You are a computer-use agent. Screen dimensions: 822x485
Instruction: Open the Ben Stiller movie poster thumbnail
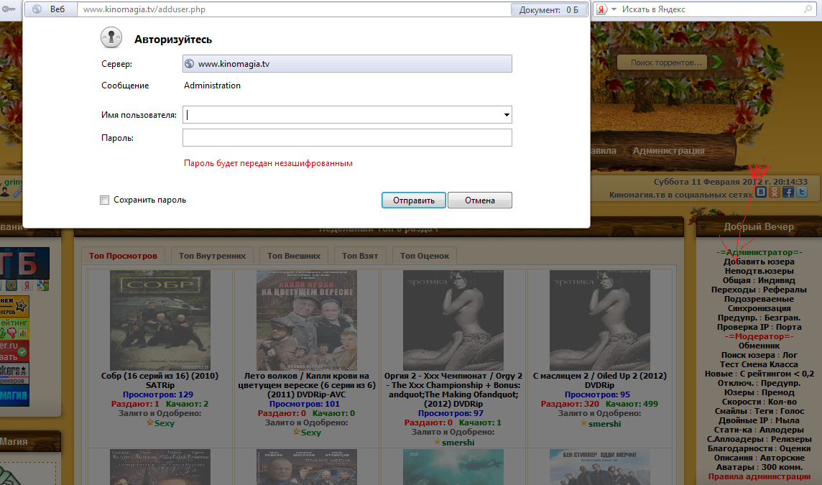600,466
